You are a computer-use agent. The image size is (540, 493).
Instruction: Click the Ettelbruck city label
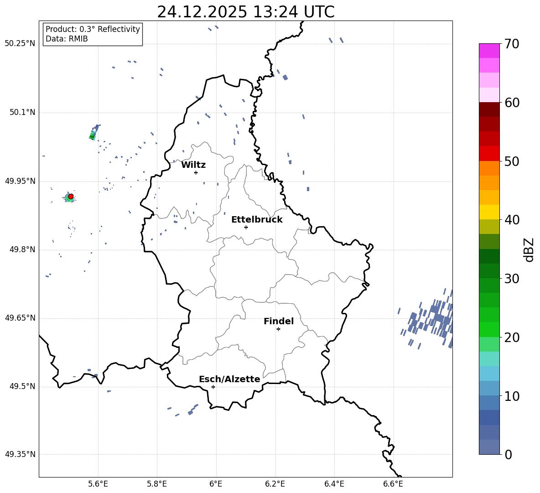click(x=257, y=220)
